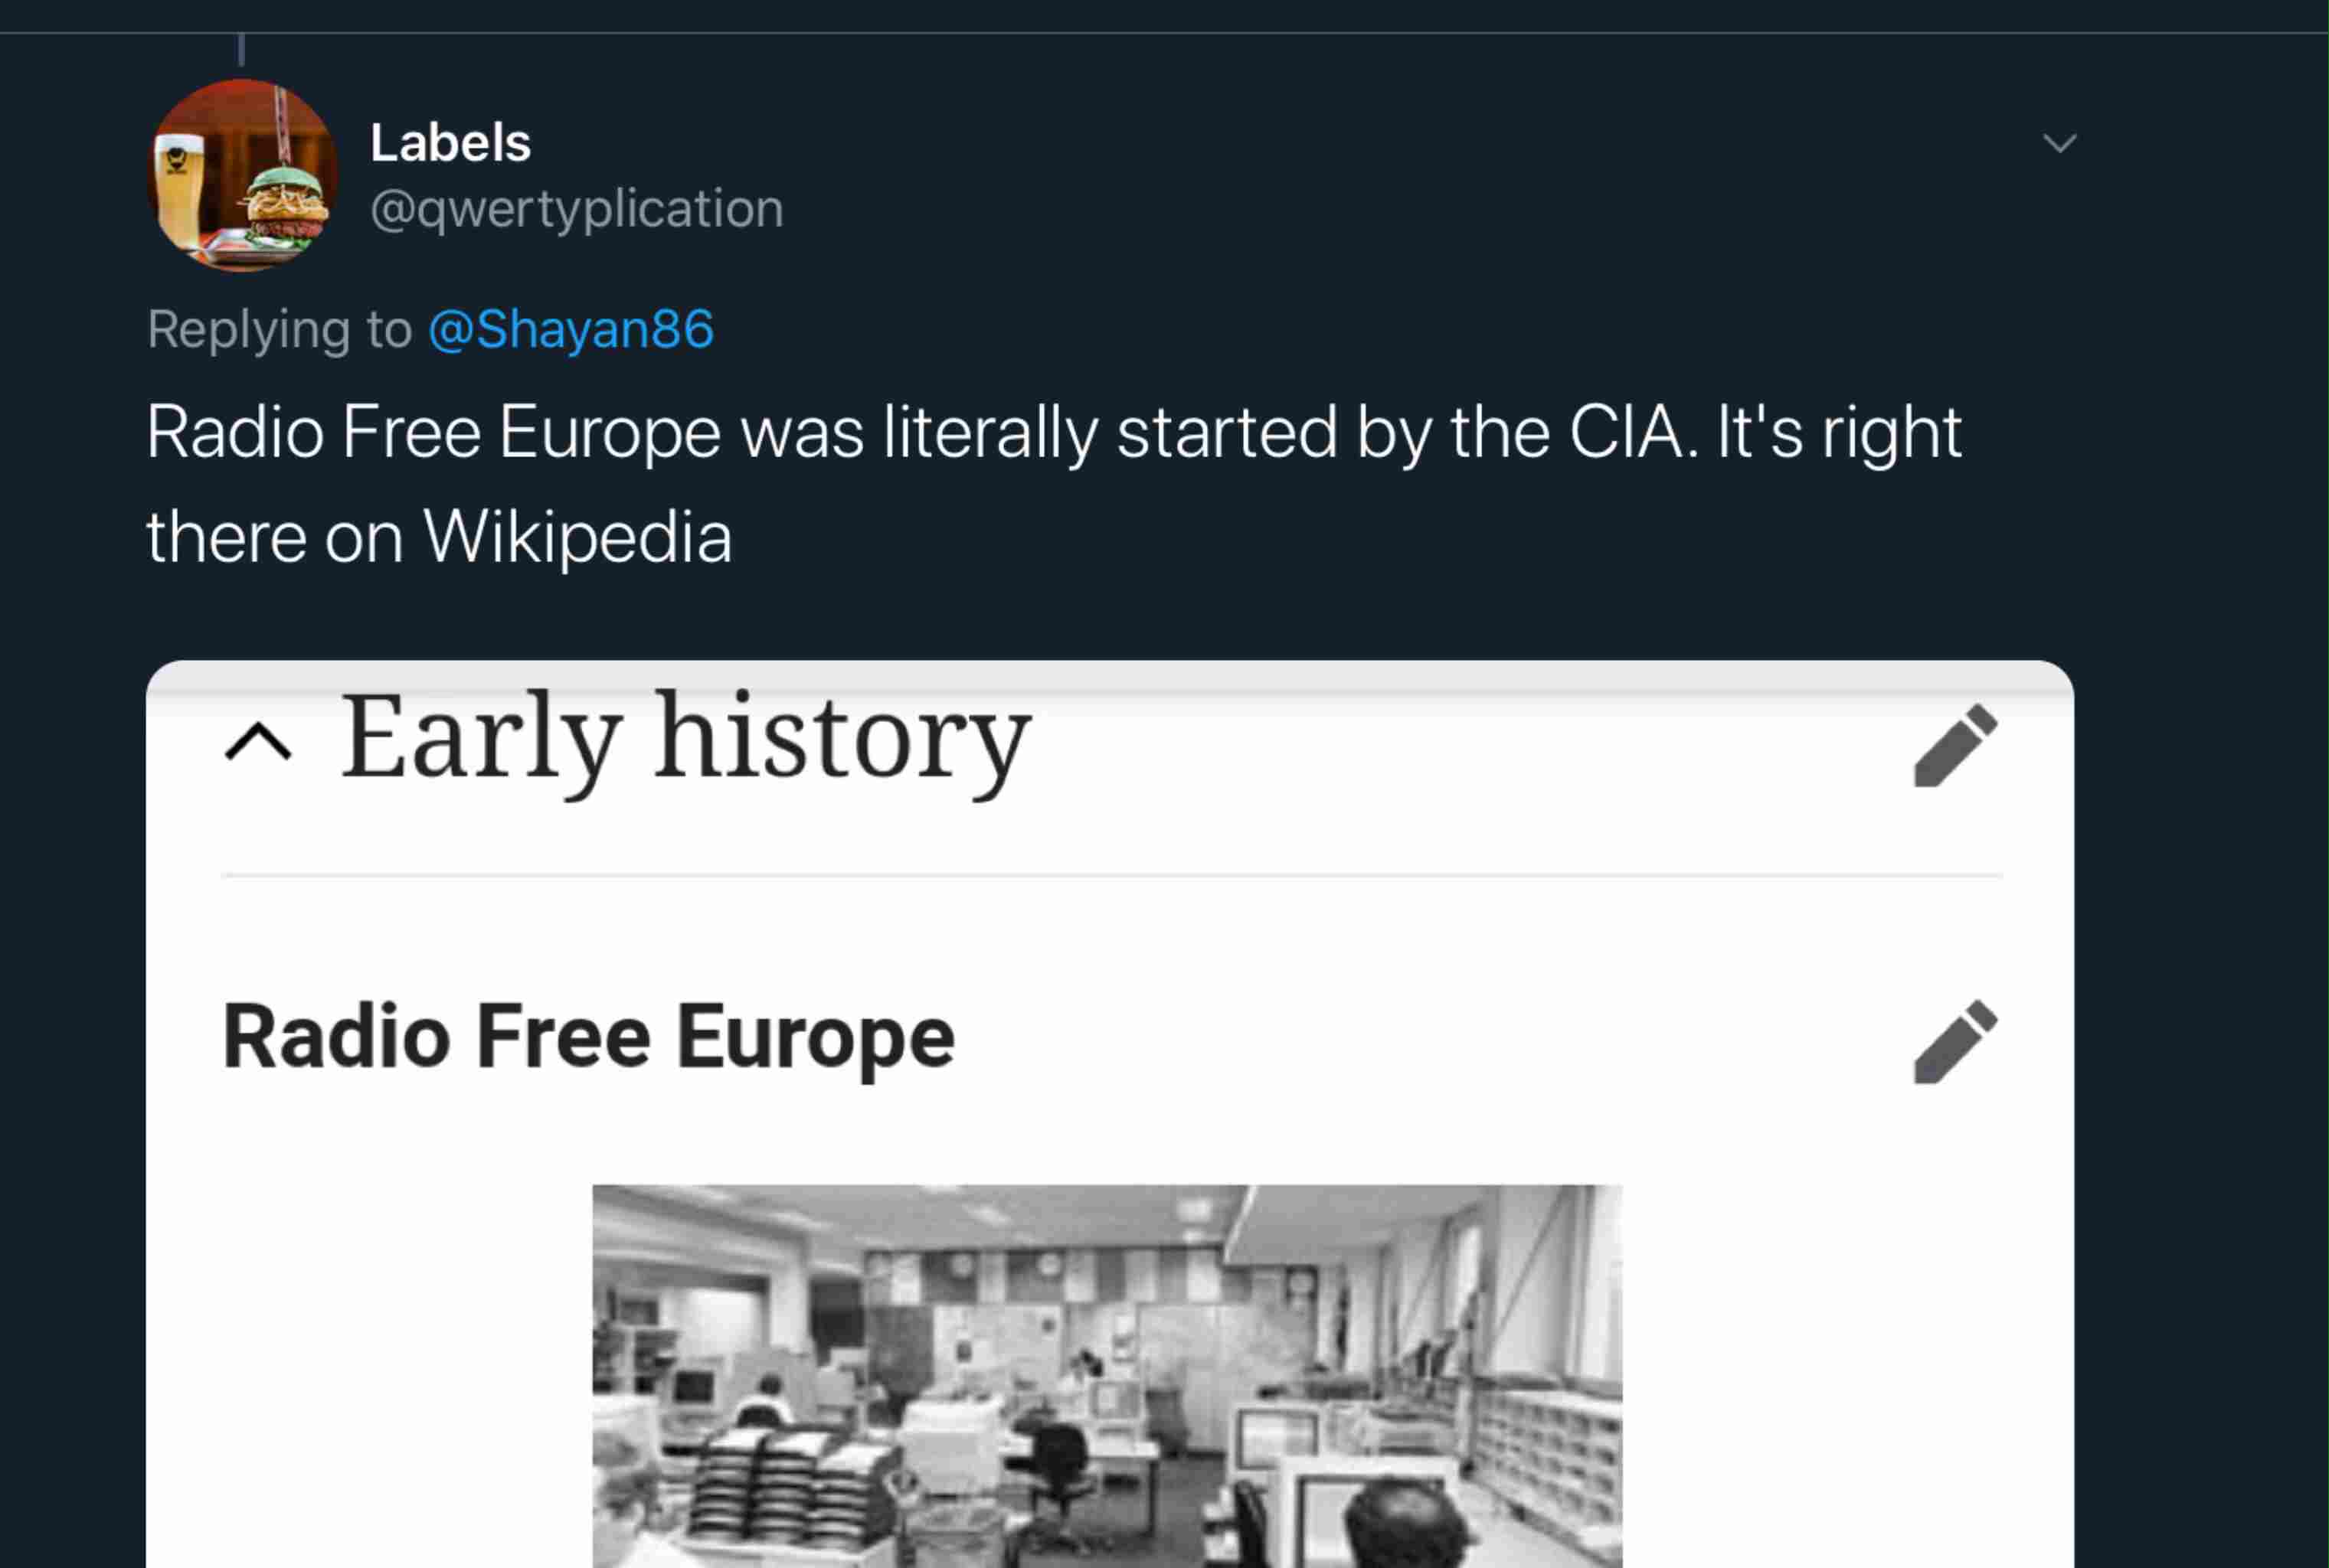
Task: Click the Radio Free Europe subheading
Action: [588, 1037]
